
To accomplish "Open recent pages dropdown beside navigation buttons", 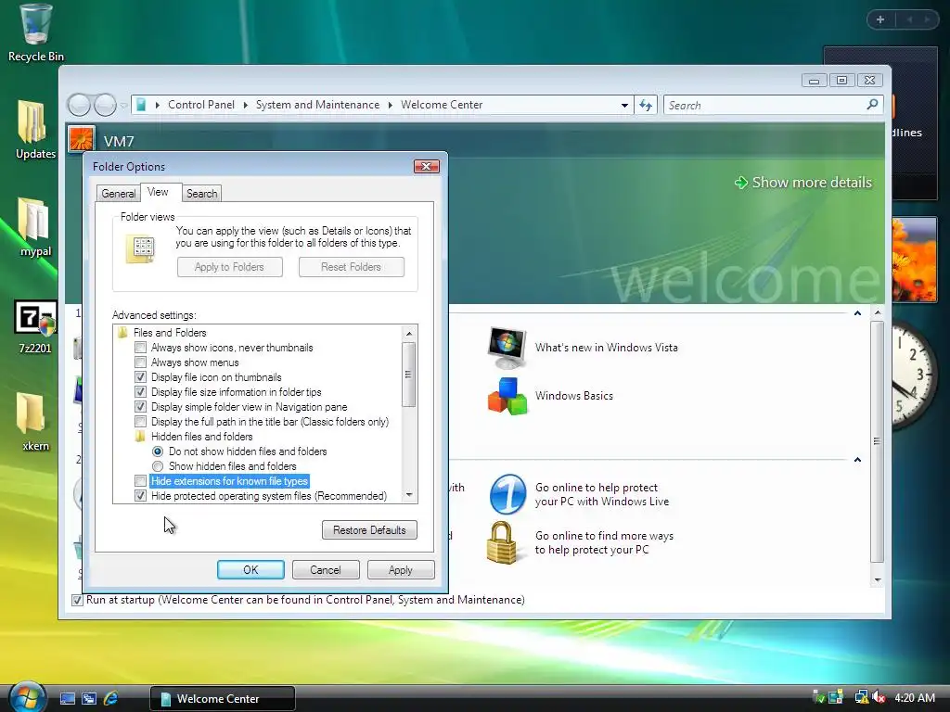I will [123, 106].
